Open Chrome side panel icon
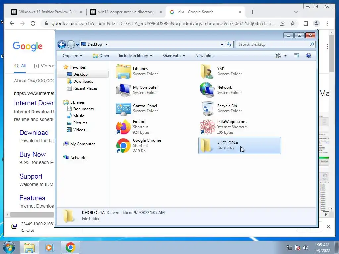Screen dimensions: 339x254 pyautogui.click(x=306, y=23)
